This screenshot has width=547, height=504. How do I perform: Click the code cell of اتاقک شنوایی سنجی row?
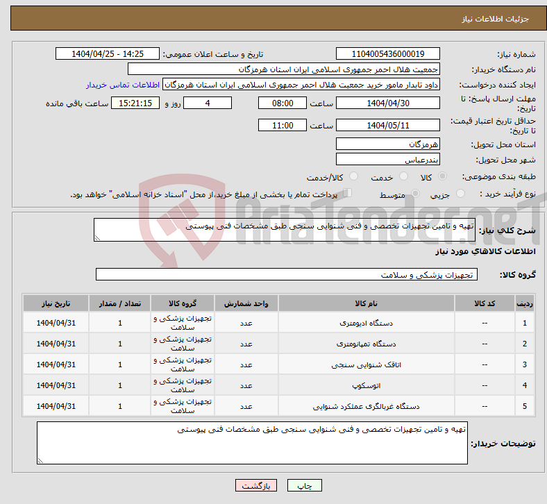tap(485, 365)
